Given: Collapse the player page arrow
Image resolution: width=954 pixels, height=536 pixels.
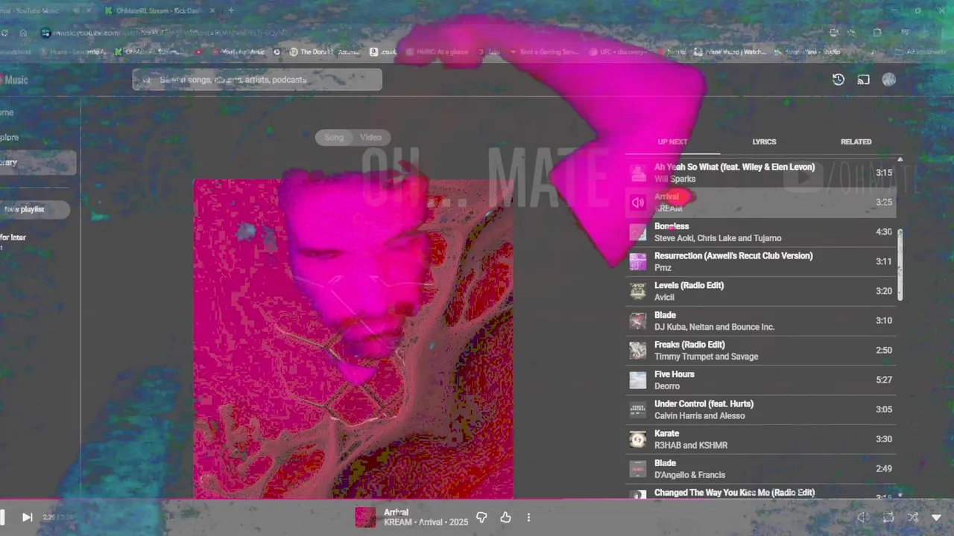Looking at the screenshot, I should [937, 517].
